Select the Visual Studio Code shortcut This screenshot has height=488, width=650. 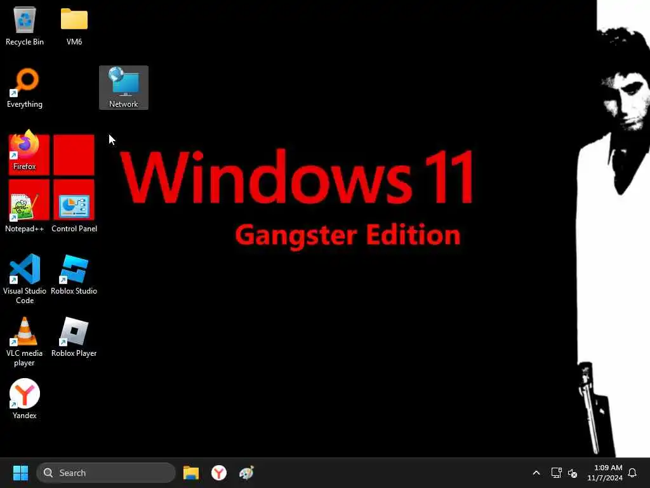pos(25,279)
